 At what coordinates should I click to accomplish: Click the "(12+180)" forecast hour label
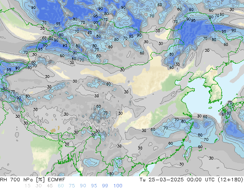click(x=230, y=180)
